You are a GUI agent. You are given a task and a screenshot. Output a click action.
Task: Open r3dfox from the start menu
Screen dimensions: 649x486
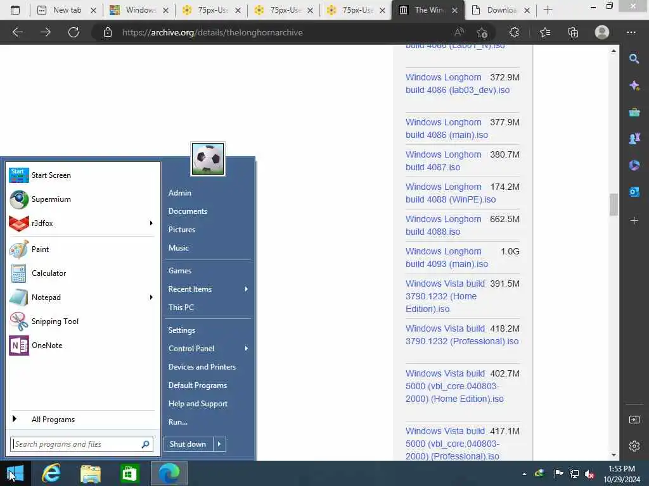[x=77, y=223]
